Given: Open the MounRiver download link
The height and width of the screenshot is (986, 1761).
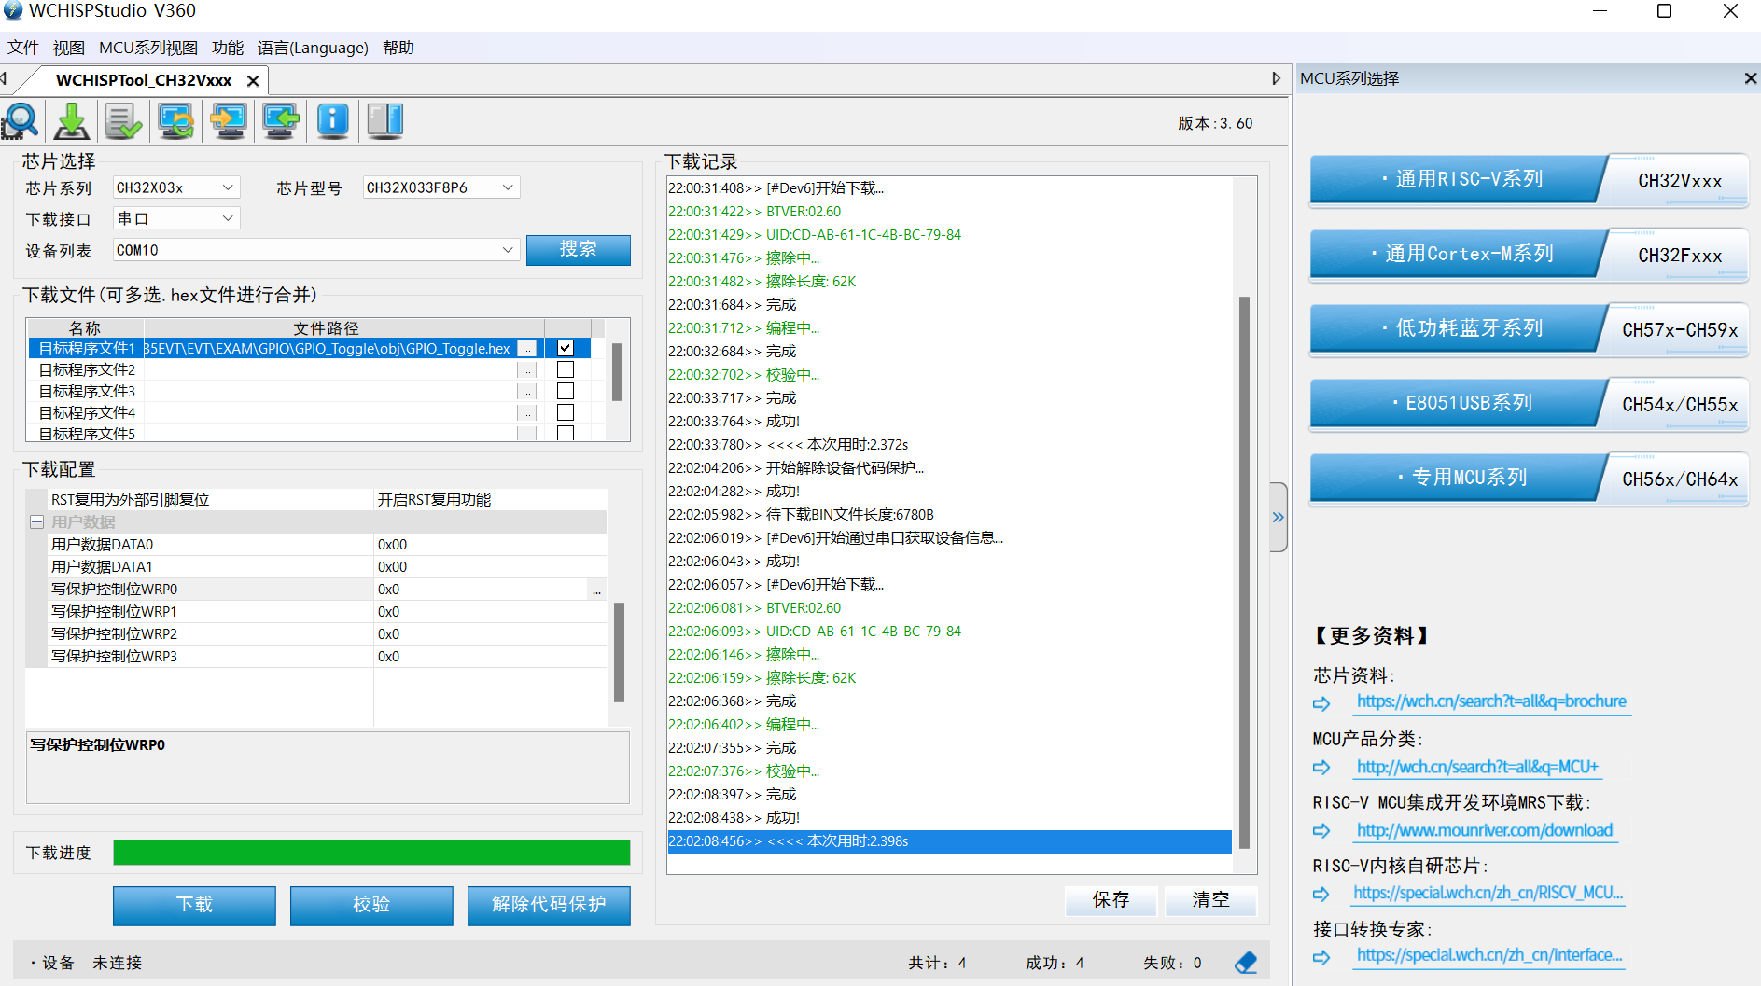Looking at the screenshot, I should (1484, 830).
